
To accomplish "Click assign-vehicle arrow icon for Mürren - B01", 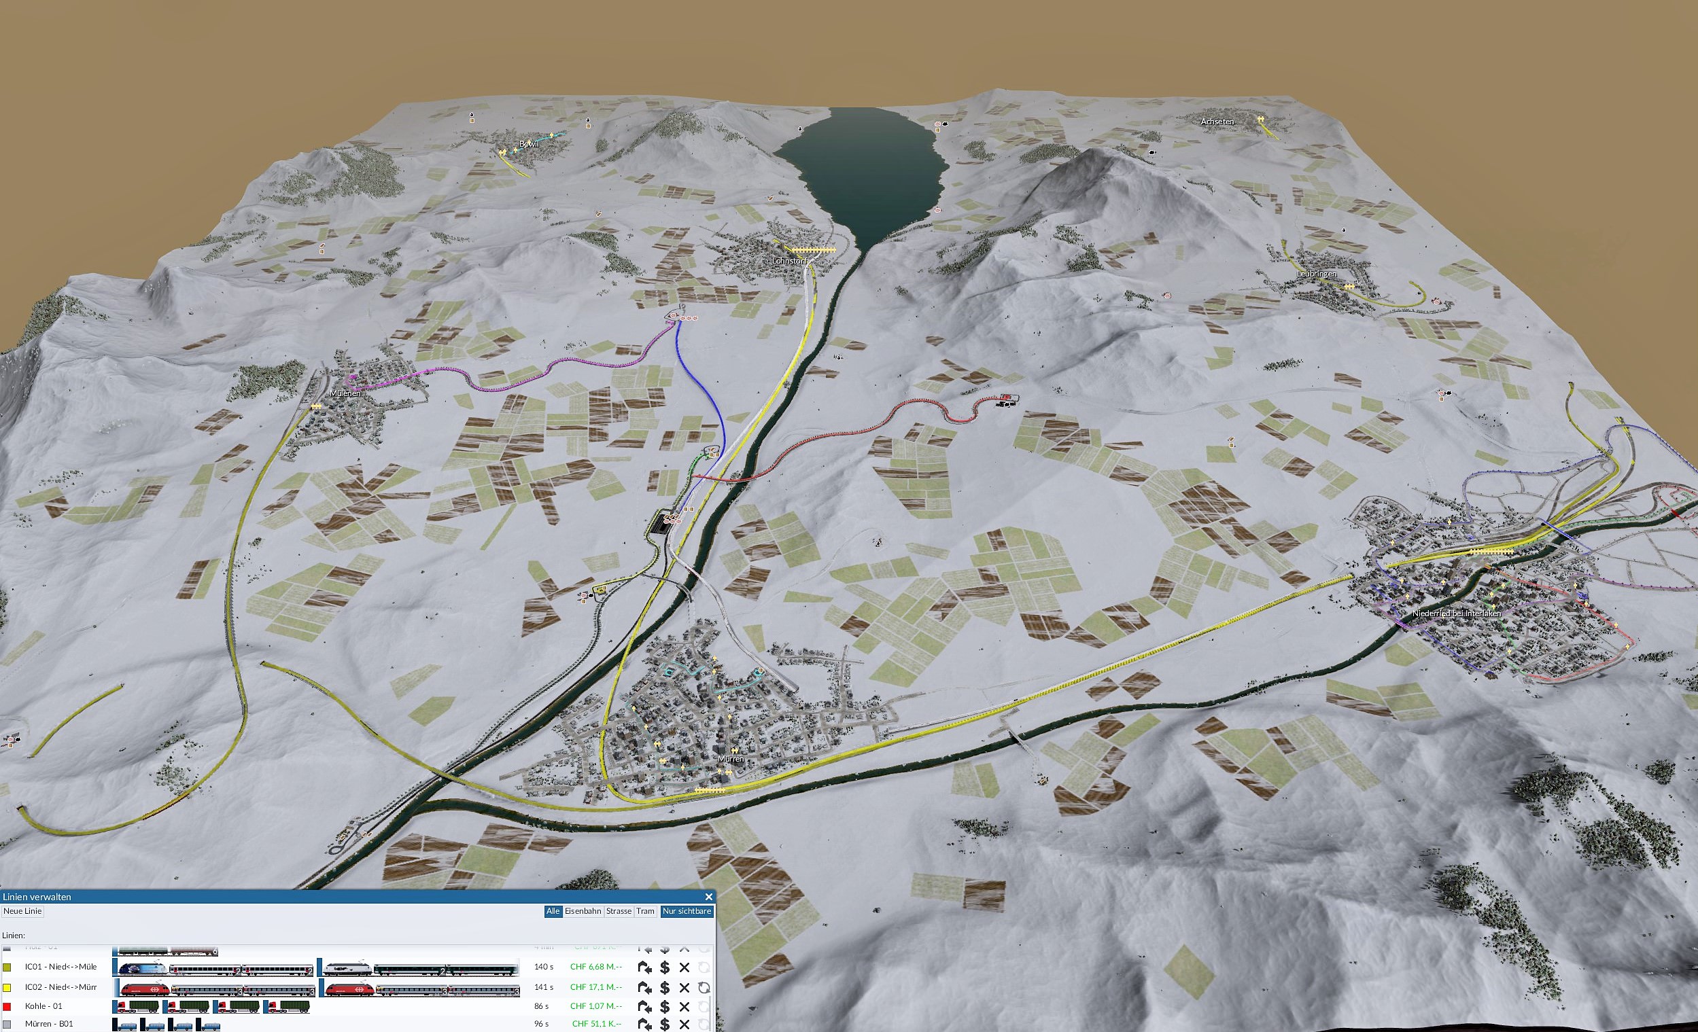I will pos(645,1025).
